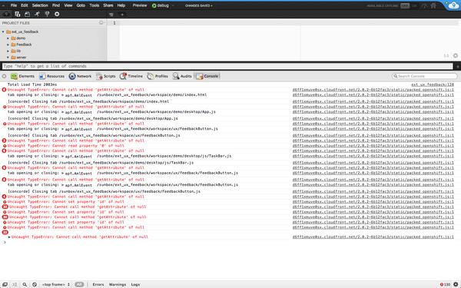Viewport: 461px width, 288px height.
Task: Open the File menu
Action: tap(14, 5)
